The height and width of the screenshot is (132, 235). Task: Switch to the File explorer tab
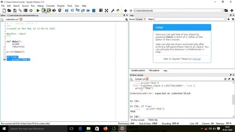pyautogui.click(x=154, y=70)
